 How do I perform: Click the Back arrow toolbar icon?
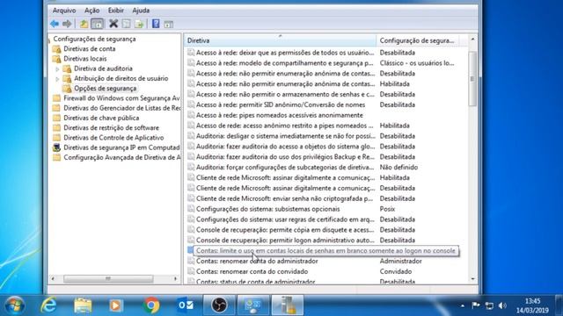(55, 24)
